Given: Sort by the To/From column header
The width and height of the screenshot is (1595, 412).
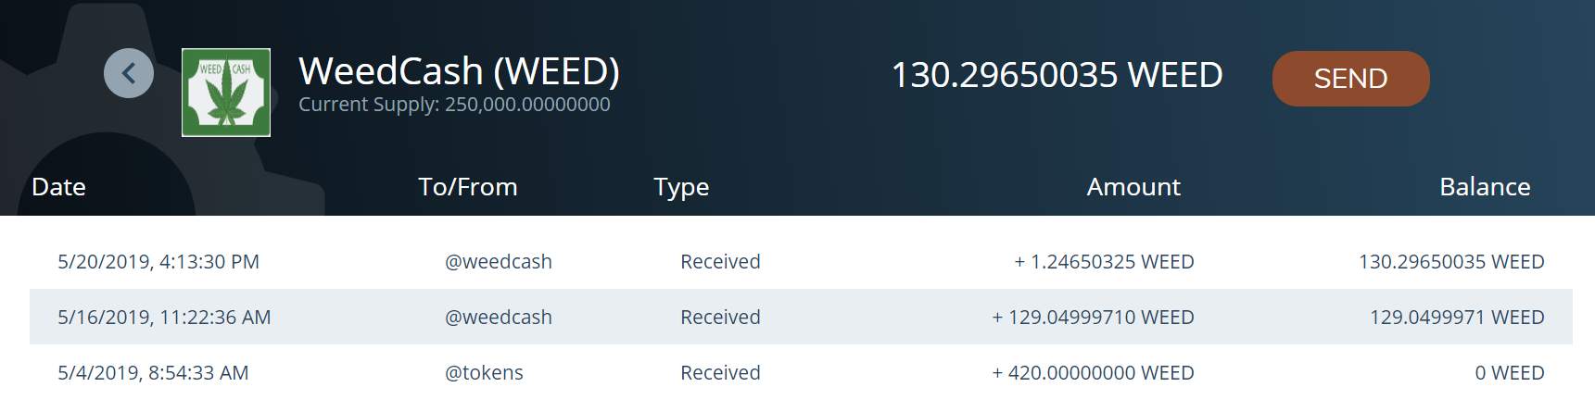Looking at the screenshot, I should click(467, 187).
